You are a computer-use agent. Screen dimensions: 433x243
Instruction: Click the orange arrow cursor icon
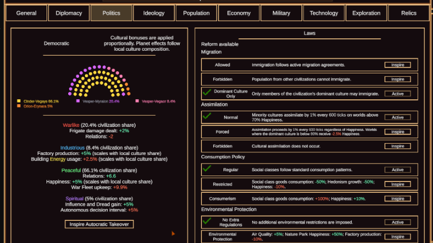tap(173, 234)
